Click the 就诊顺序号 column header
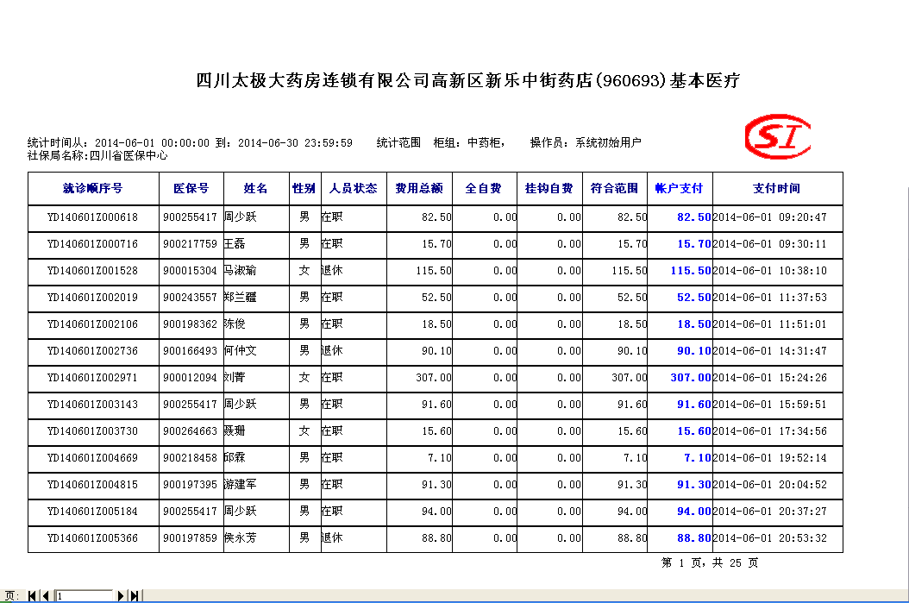The height and width of the screenshot is (603, 909). [93, 188]
